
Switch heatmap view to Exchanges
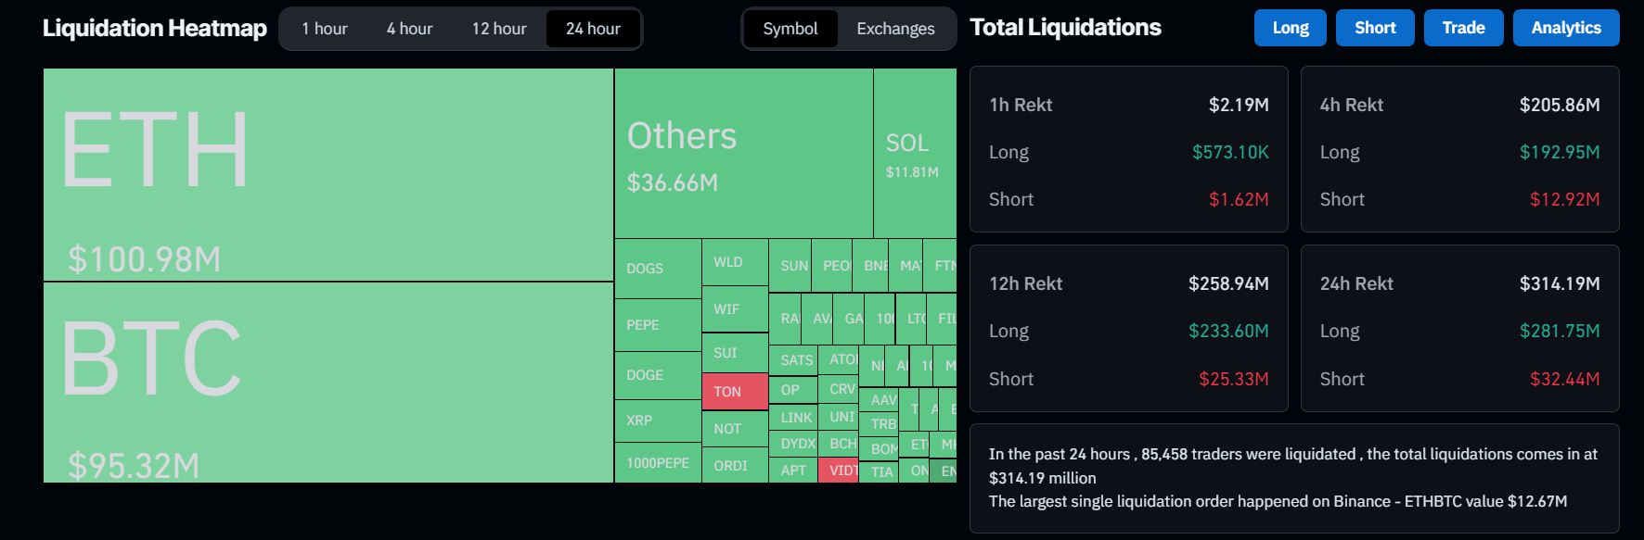click(895, 29)
